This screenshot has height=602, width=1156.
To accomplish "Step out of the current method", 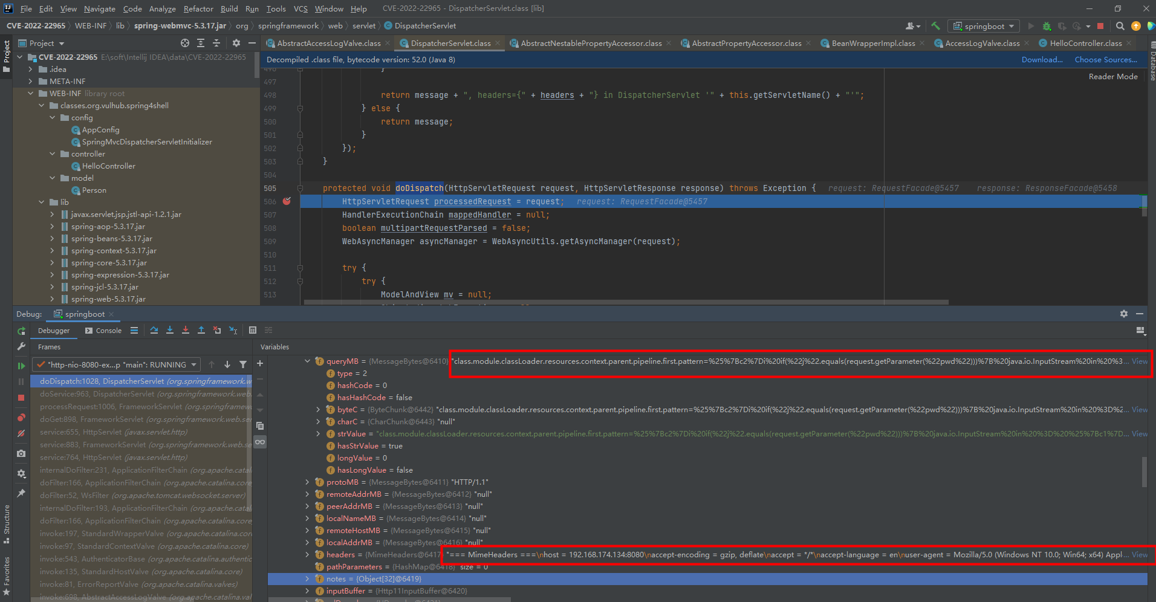I will pyautogui.click(x=201, y=330).
